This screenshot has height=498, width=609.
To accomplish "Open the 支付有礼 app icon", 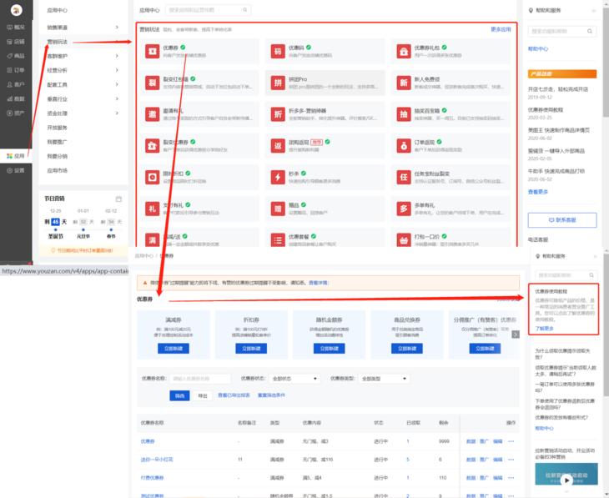I will click(x=152, y=209).
